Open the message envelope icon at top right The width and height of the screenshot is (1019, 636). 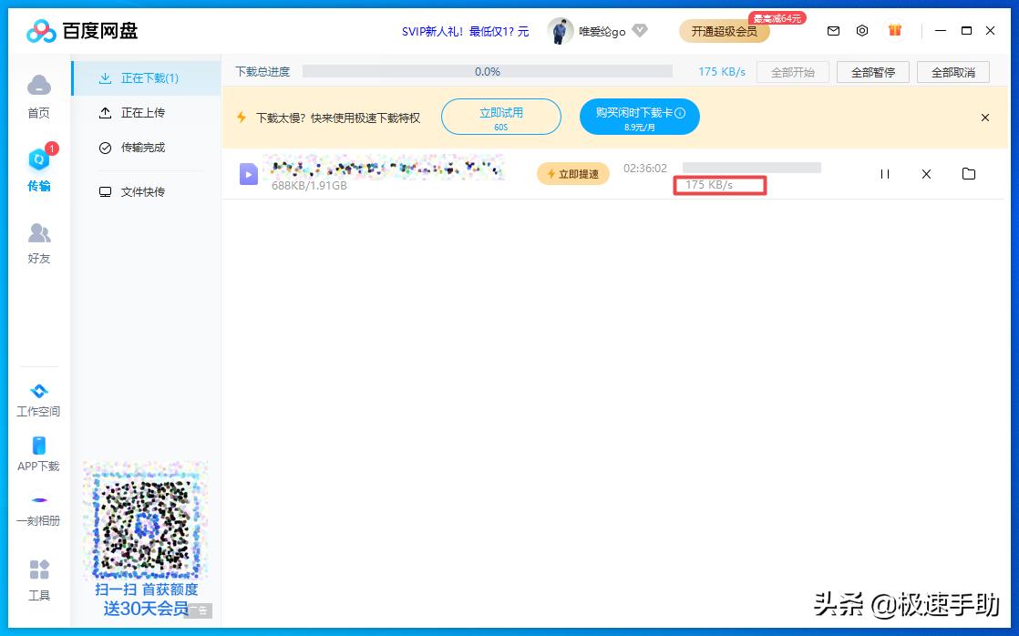[x=833, y=30]
